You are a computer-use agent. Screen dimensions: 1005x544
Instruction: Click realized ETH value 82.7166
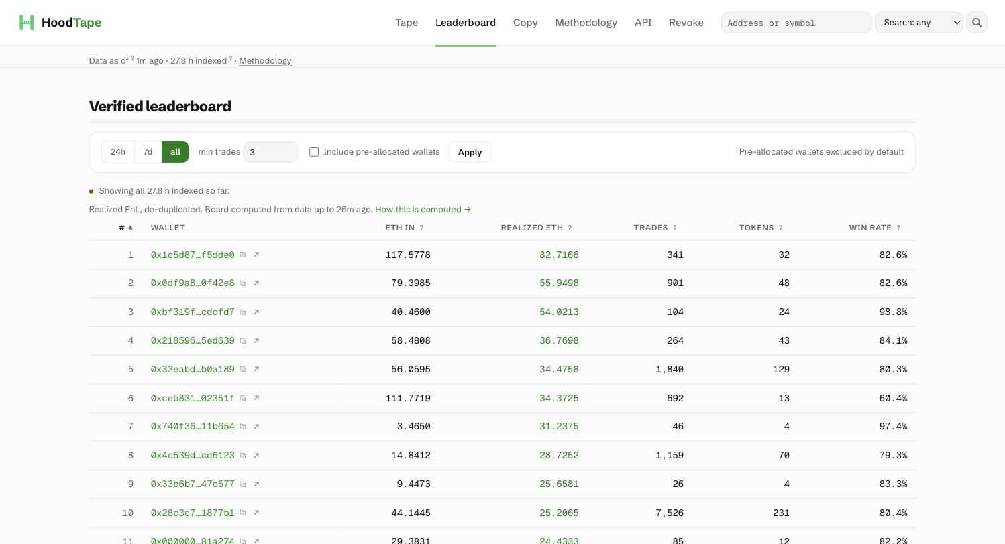pos(559,255)
